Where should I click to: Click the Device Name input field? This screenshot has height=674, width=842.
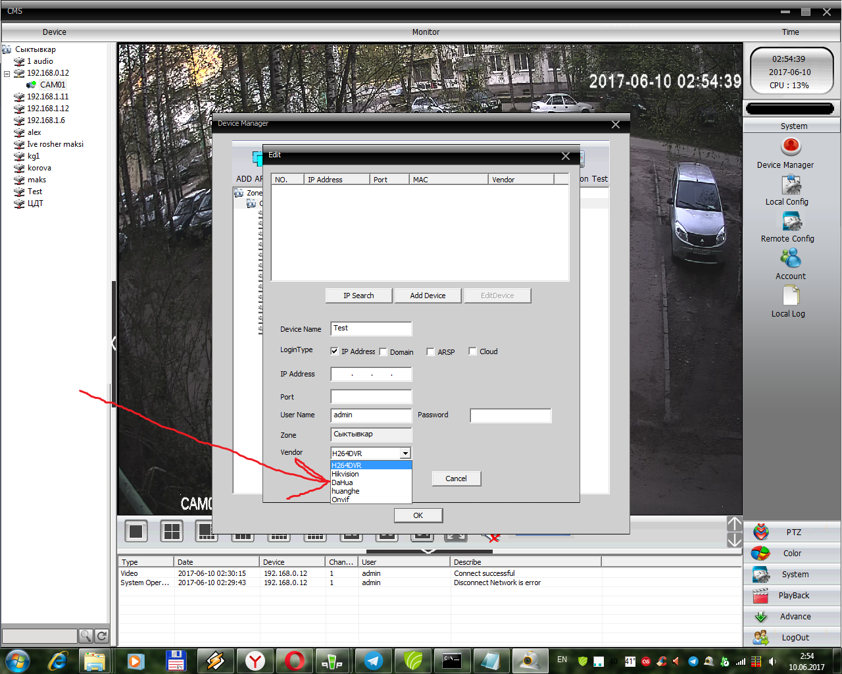pyautogui.click(x=371, y=328)
